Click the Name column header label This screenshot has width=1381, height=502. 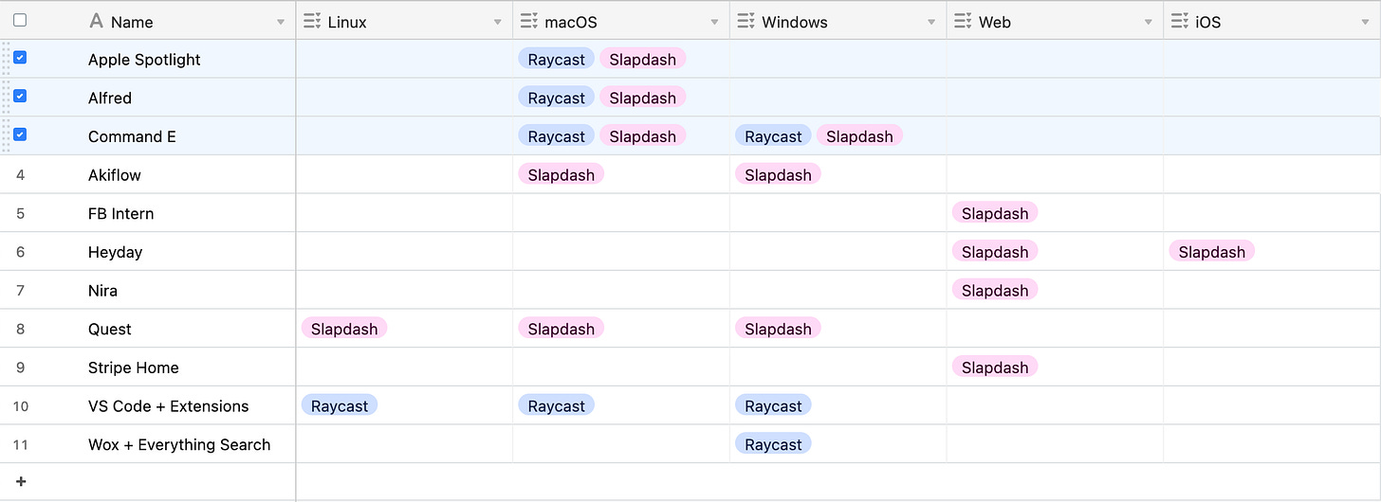coord(132,22)
